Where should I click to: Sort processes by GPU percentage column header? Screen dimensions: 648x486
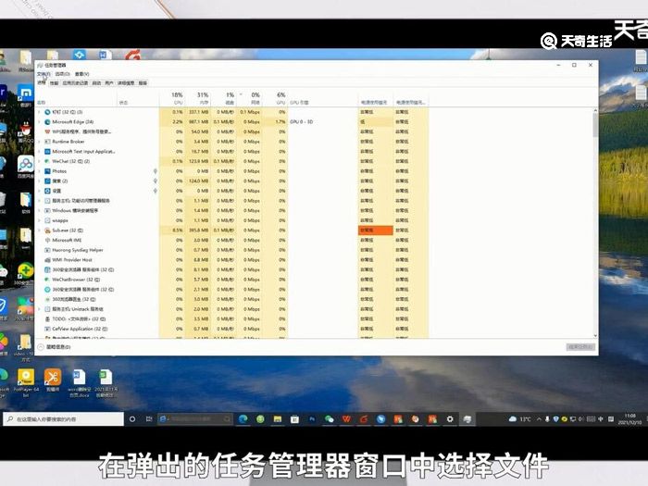click(275, 98)
